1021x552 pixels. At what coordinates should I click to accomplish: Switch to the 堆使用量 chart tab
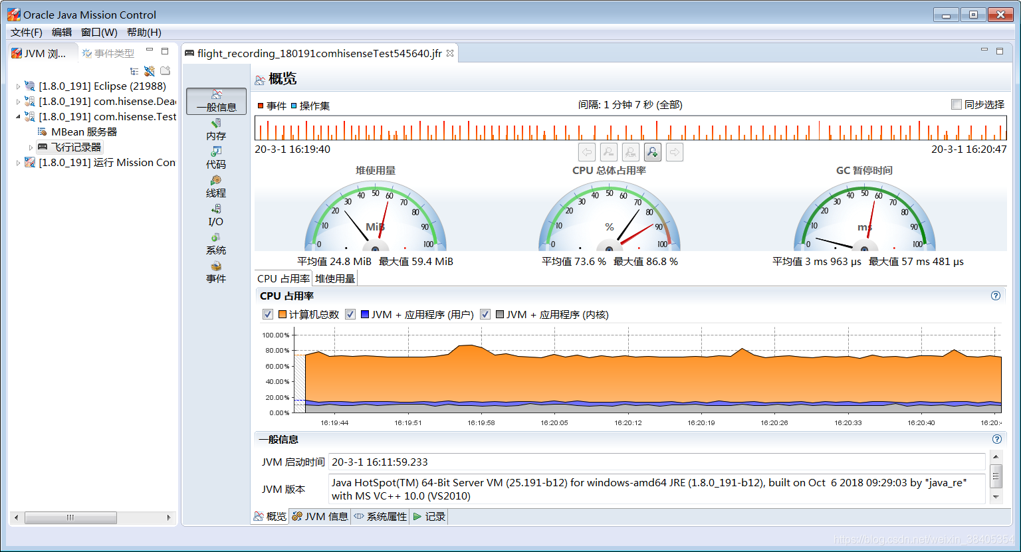(x=335, y=278)
